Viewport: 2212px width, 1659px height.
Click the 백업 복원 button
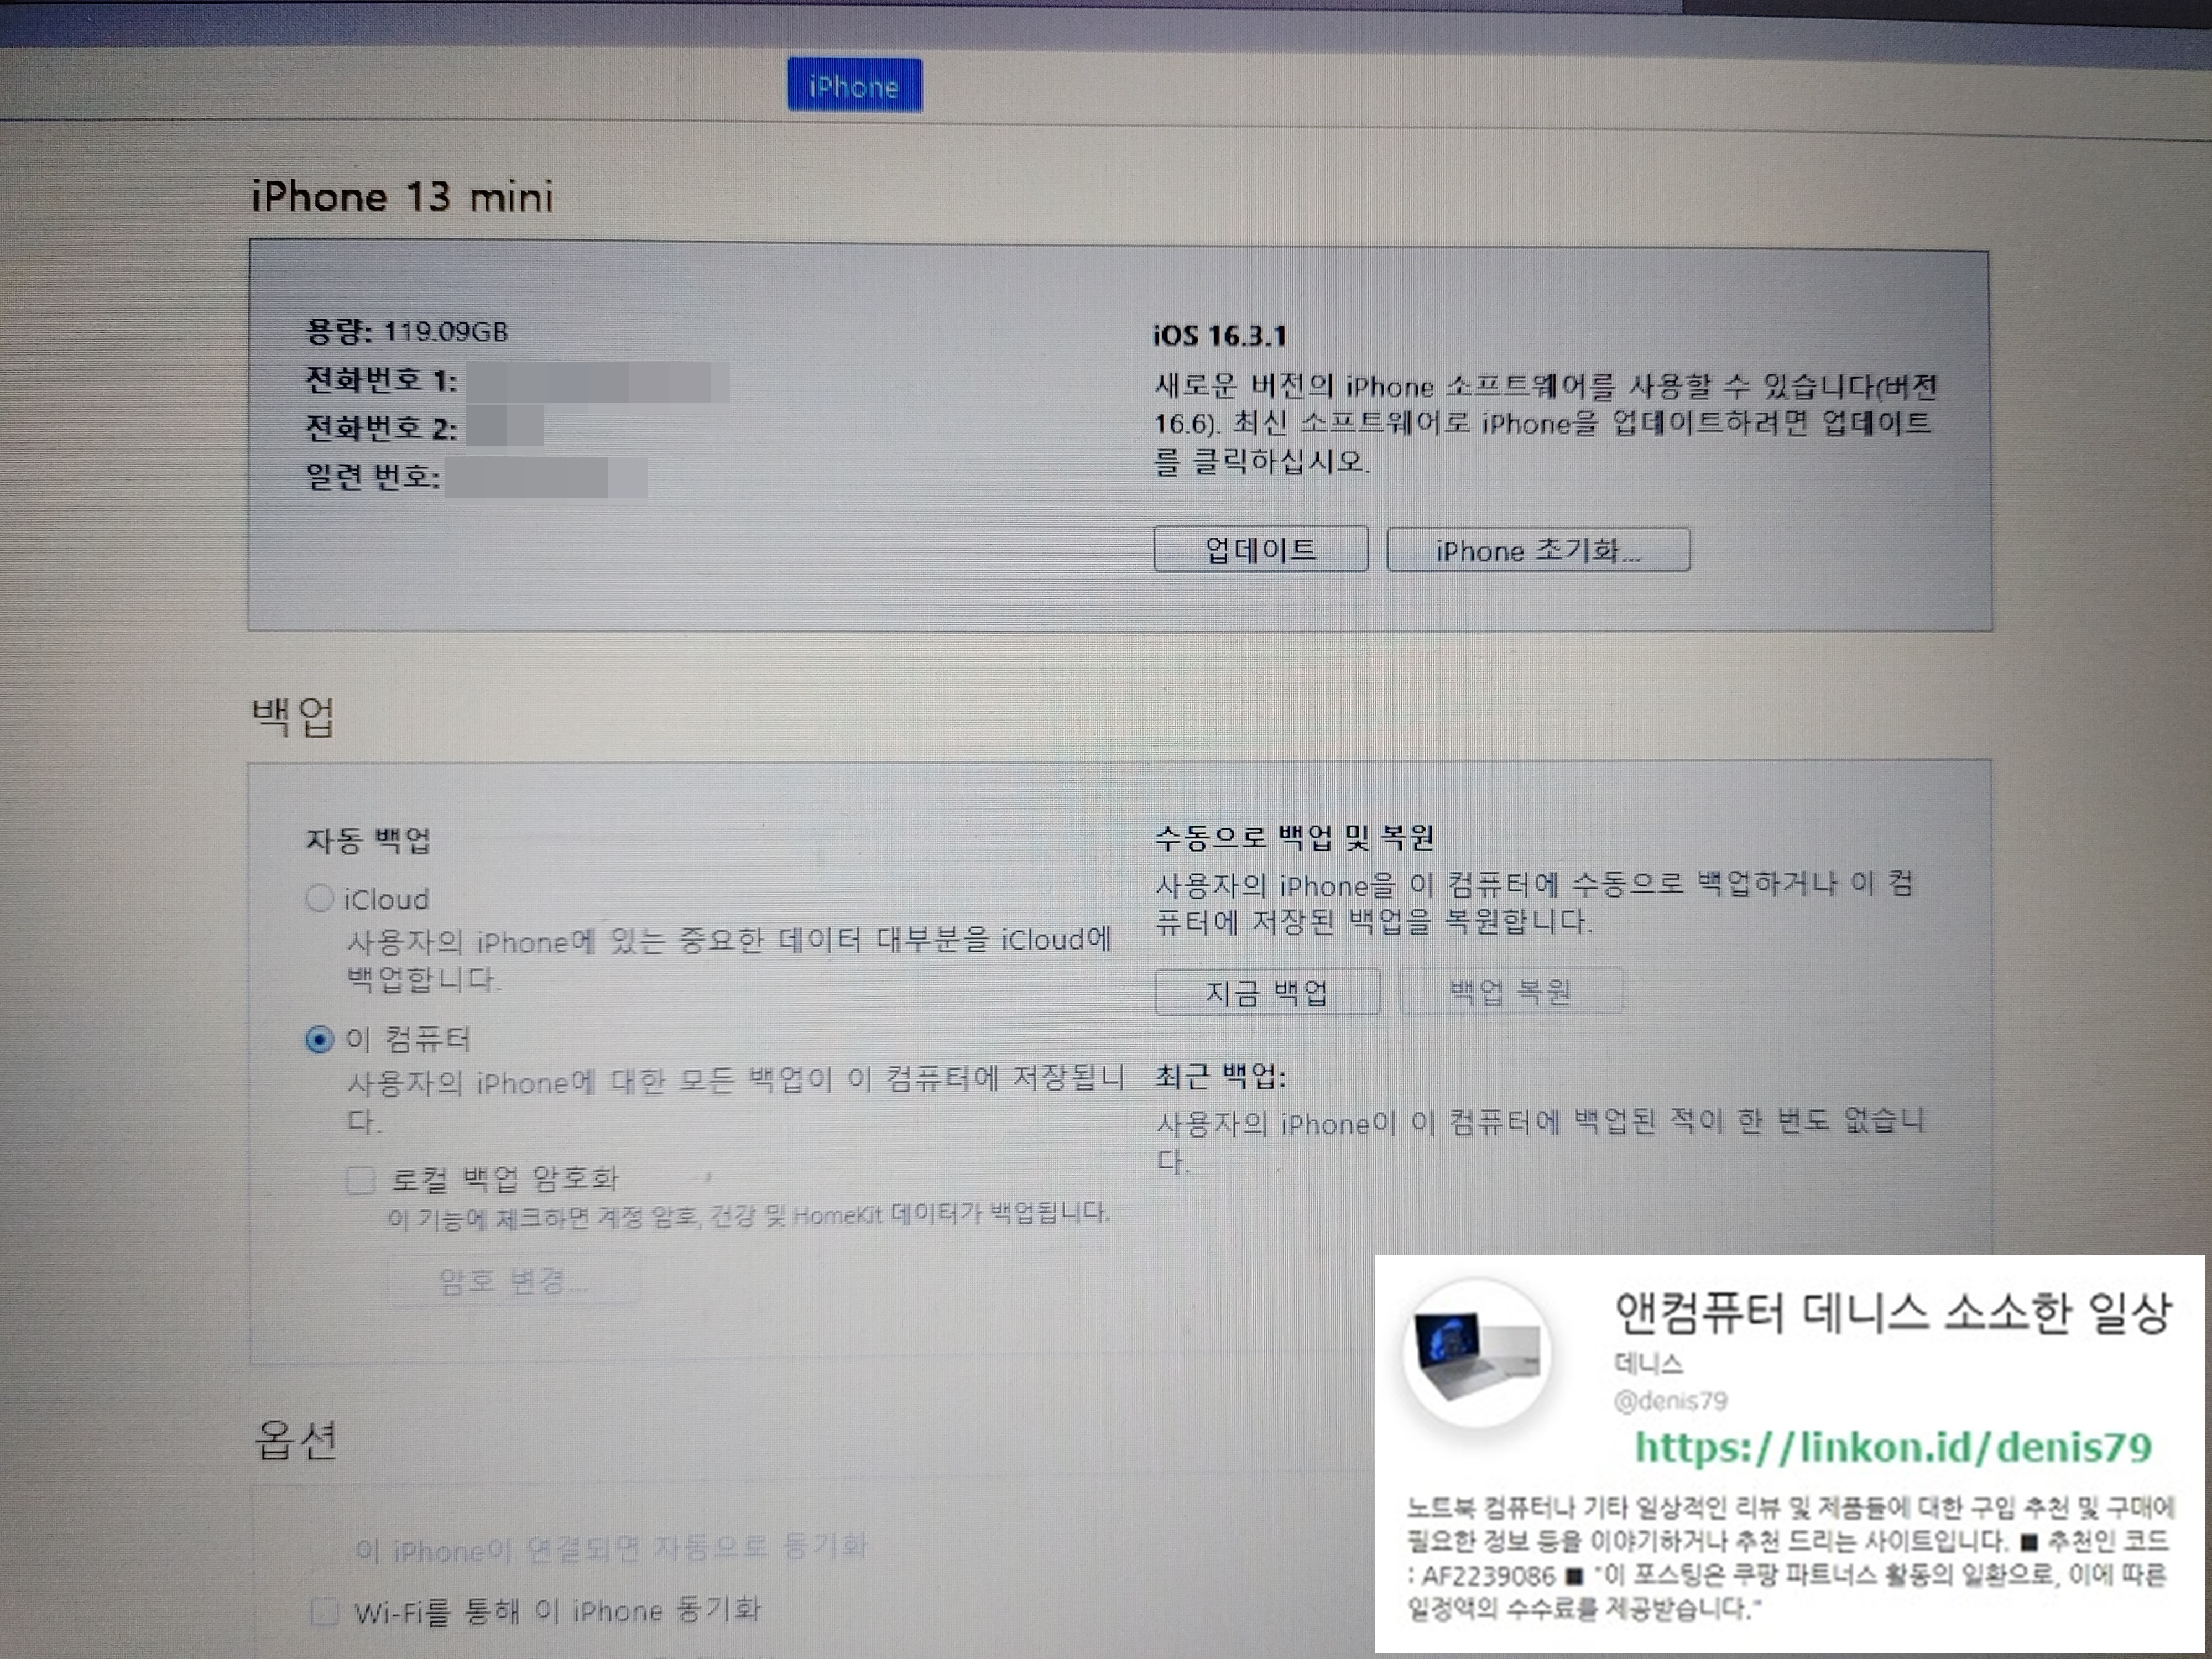click(x=1510, y=992)
